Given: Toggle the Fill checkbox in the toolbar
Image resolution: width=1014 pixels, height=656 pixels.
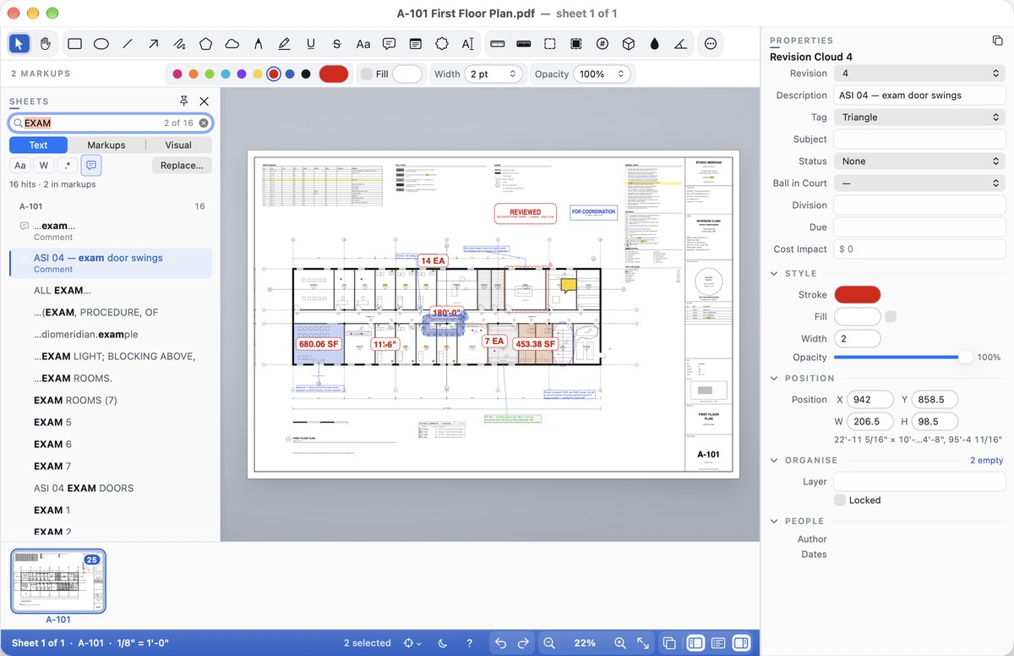Looking at the screenshot, I should (366, 74).
